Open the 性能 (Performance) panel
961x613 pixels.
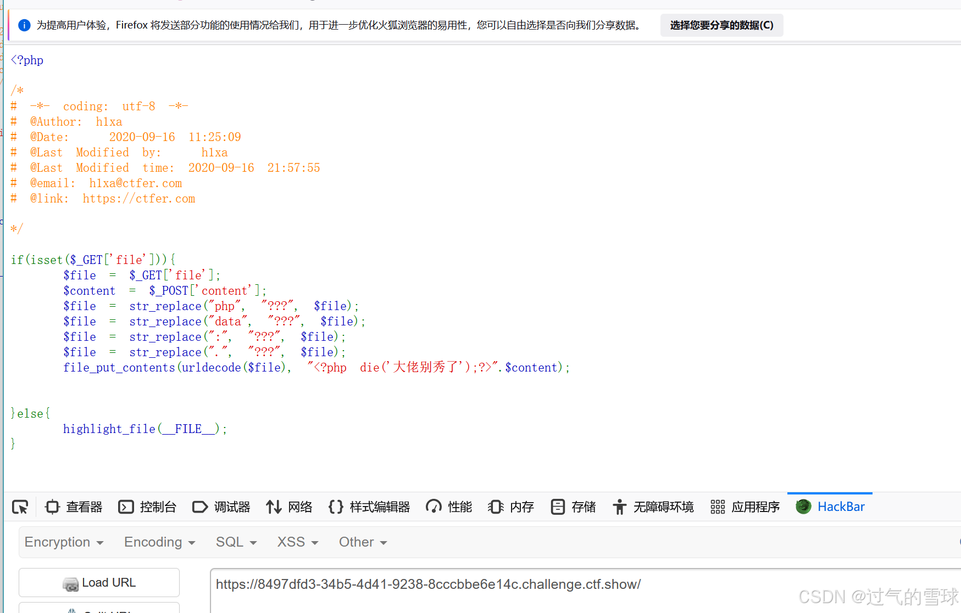[449, 507]
